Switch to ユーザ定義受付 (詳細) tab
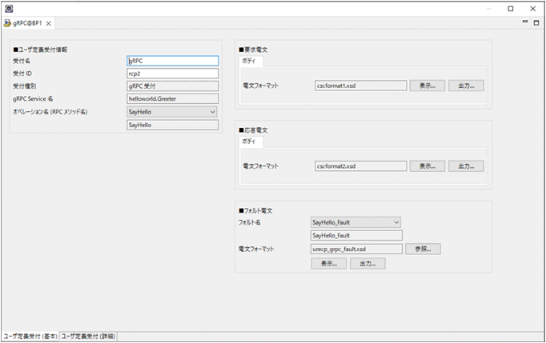546x343 pixels. [x=89, y=337]
